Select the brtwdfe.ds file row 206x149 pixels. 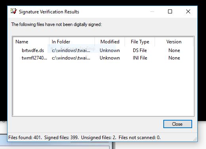coord(33,50)
